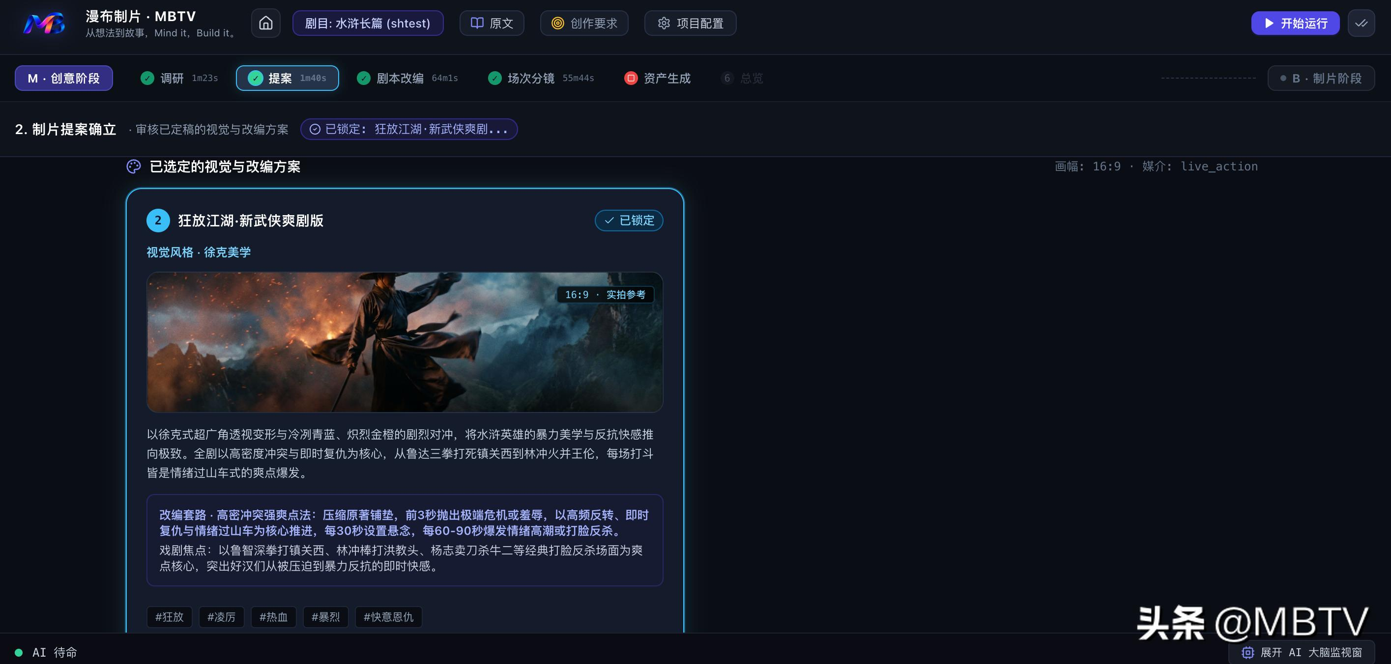This screenshot has width=1391, height=664.
Task: Click the green check icon beside 调研
Action: point(147,78)
